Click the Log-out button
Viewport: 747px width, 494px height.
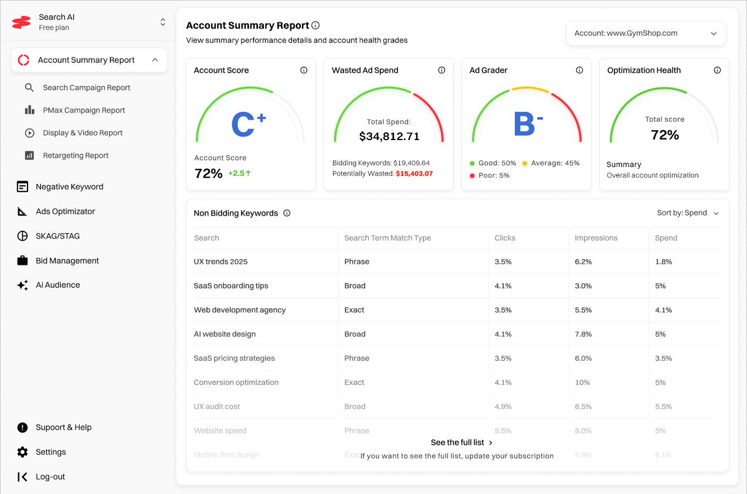point(50,477)
